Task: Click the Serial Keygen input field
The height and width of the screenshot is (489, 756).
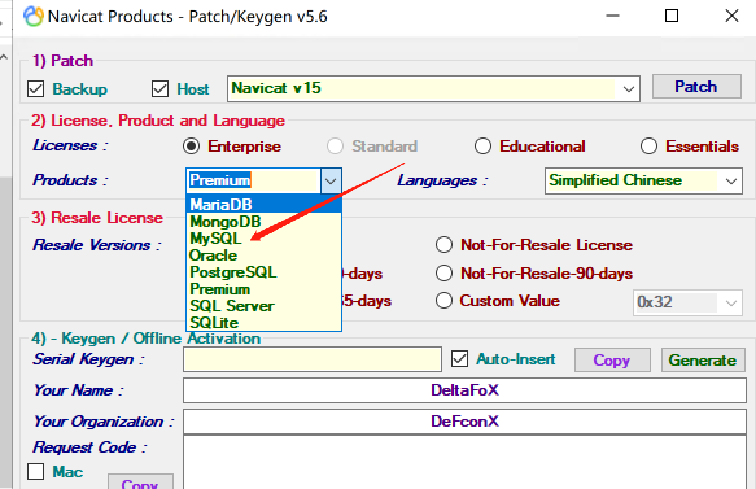Action: (x=313, y=360)
